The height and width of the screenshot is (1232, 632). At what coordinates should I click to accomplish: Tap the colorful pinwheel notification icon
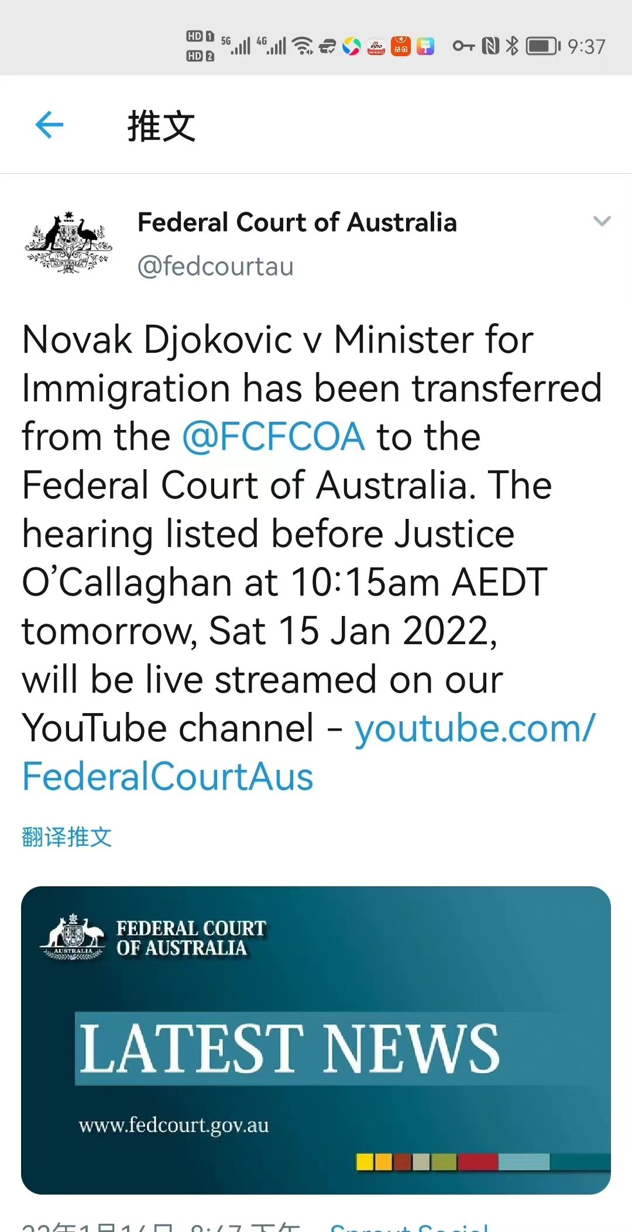(x=351, y=46)
